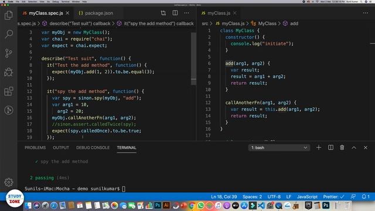375x211 pixels.
Task: Click the 'Spaces: 2' indentation status item
Action: pos(252,197)
